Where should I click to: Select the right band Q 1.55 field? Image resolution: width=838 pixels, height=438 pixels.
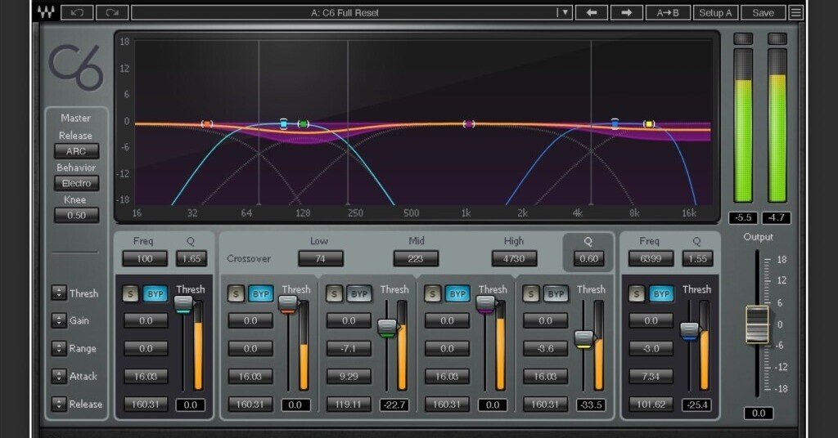[697, 259]
